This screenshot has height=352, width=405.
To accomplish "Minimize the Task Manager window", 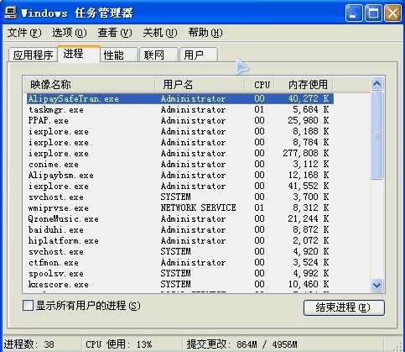I will coord(353,13).
